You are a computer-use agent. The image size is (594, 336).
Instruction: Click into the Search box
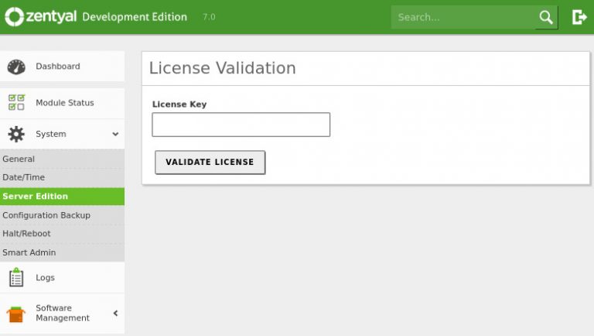(x=463, y=17)
